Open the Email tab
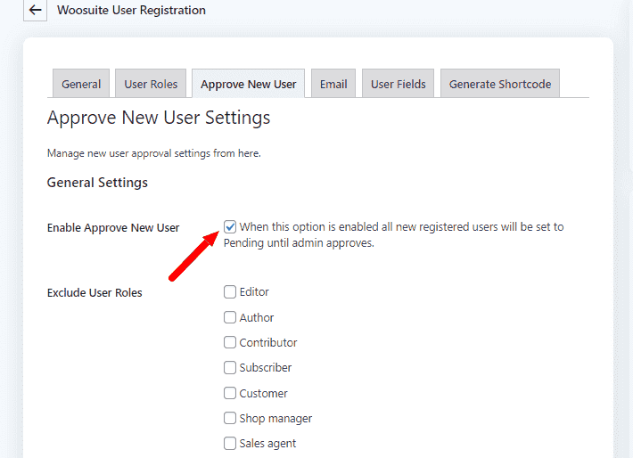The height and width of the screenshot is (458, 633). 333,84
